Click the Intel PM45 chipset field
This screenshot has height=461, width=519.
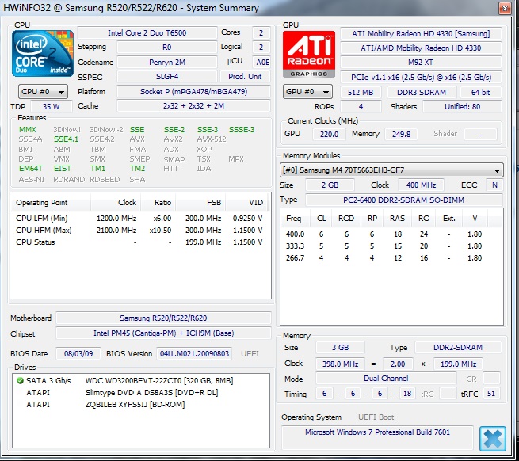pyautogui.click(x=163, y=333)
